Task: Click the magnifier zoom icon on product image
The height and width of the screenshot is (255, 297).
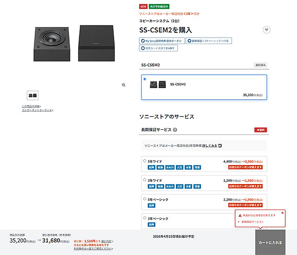Action: pos(123,85)
